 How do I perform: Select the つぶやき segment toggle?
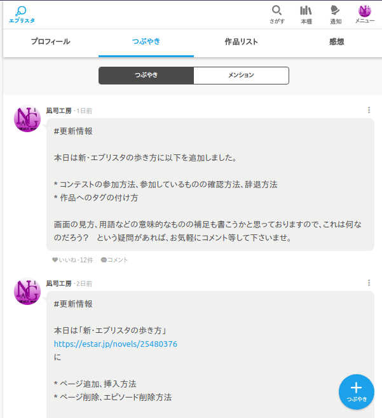point(146,76)
